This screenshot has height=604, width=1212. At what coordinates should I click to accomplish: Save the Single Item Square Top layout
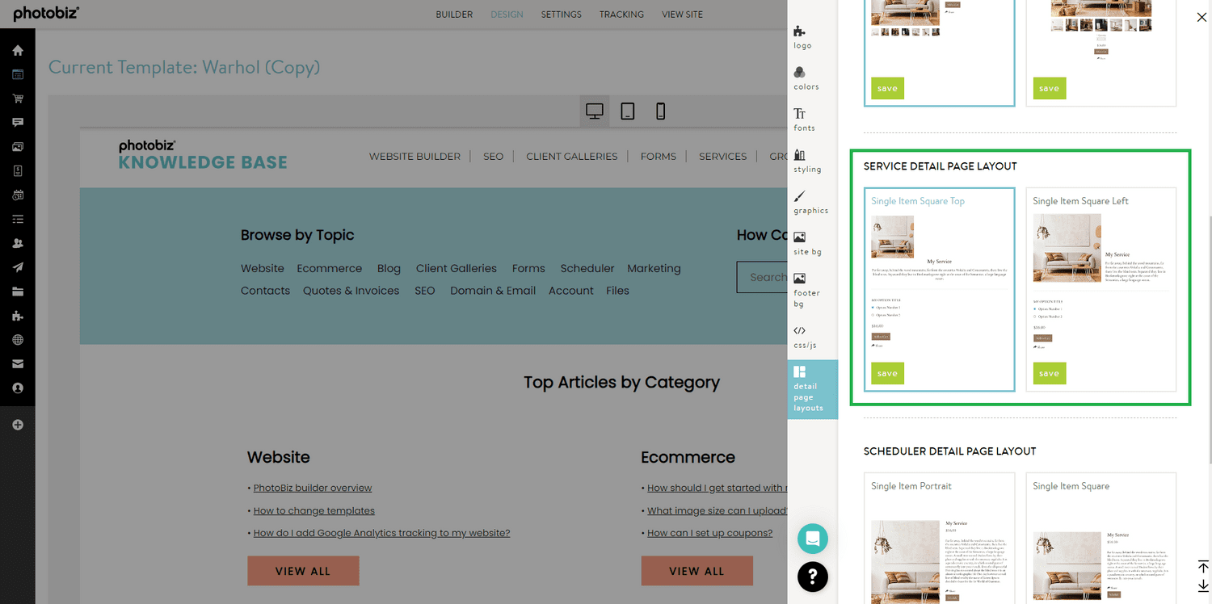[886, 373]
